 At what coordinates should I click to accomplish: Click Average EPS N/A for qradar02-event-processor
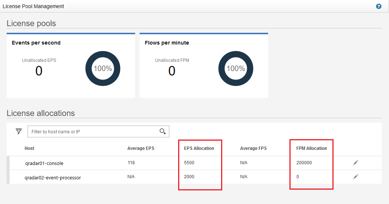click(x=131, y=177)
